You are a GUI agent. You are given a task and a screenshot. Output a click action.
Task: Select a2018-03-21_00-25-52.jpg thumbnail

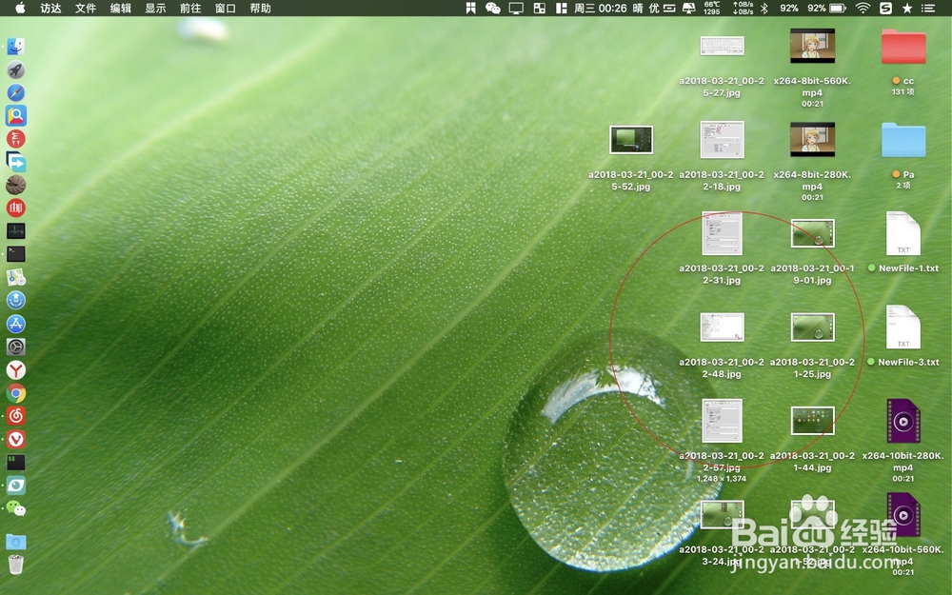coord(631,140)
